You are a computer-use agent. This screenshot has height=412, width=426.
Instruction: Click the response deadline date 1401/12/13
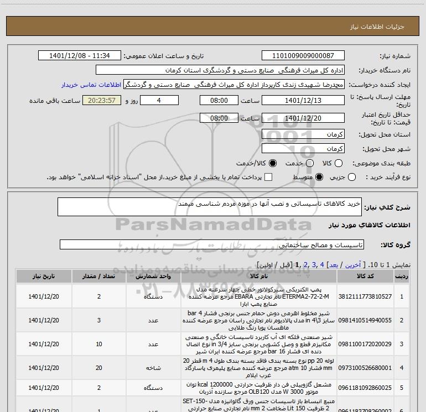(x=303, y=101)
